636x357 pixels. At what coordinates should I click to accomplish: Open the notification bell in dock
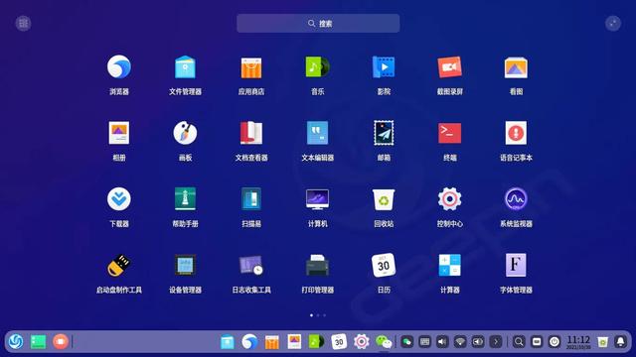(620, 342)
